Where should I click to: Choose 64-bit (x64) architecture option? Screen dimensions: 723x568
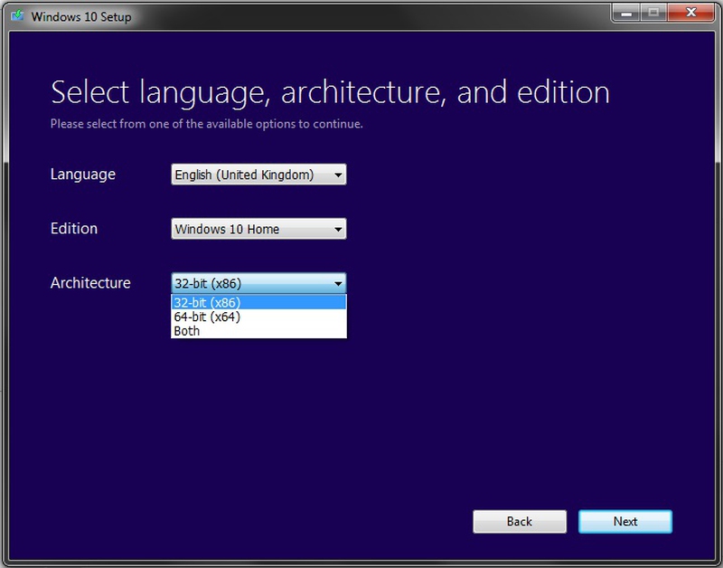tap(258, 317)
